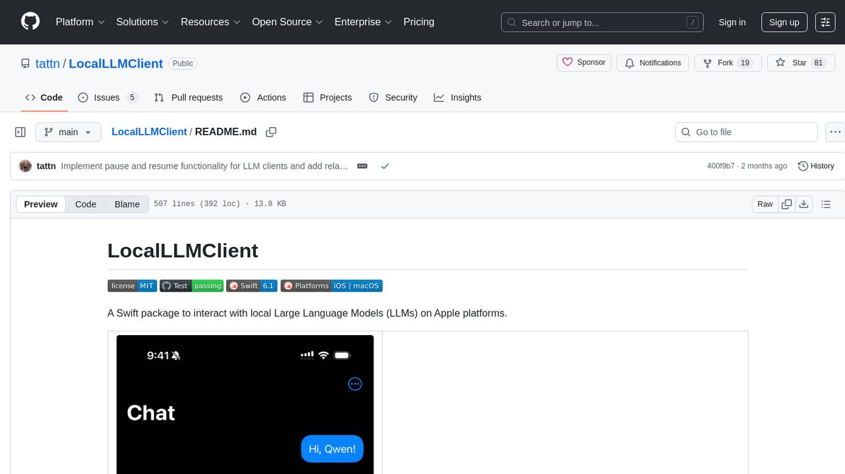The width and height of the screenshot is (845, 474).
Task: Click the Notifications bell button
Action: coord(653,63)
